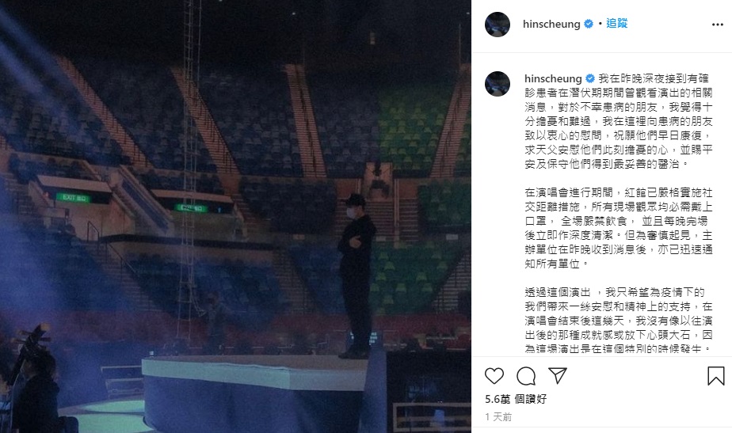Image resolution: width=732 pixels, height=433 pixels.
Task: Click the masked person standing on stage
Action: (356, 276)
